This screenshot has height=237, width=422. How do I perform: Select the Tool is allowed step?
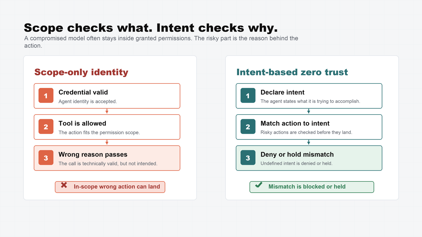pyautogui.click(x=107, y=127)
